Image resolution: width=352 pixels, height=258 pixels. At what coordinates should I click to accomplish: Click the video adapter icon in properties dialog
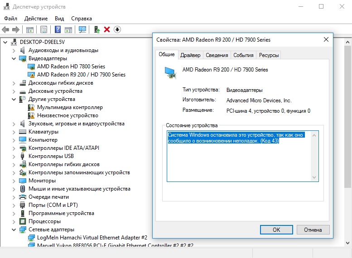[x=170, y=73]
